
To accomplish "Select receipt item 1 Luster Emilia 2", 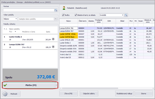I will pyautogui.click(x=30, y=38).
